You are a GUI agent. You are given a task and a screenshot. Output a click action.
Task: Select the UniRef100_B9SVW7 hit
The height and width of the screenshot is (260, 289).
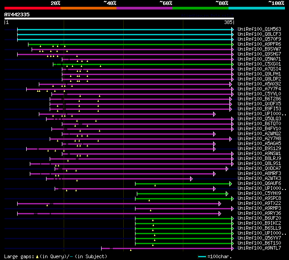(x=259, y=49)
